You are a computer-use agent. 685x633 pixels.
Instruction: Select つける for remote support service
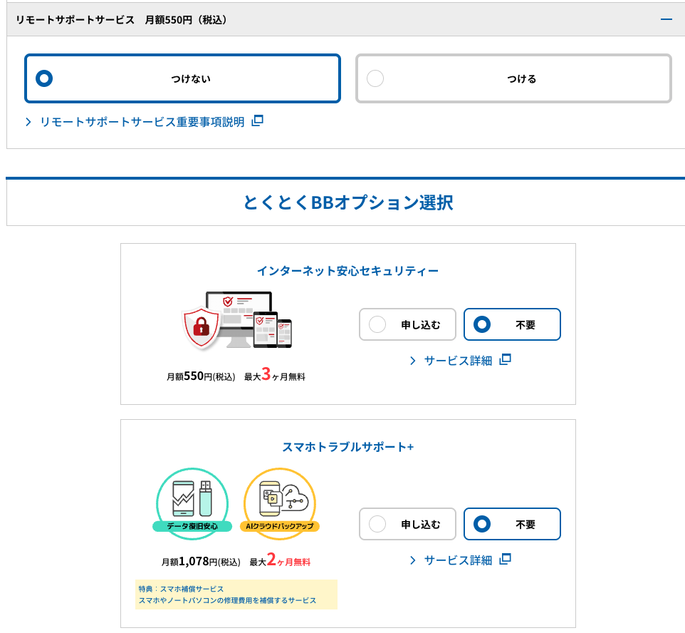[513, 78]
